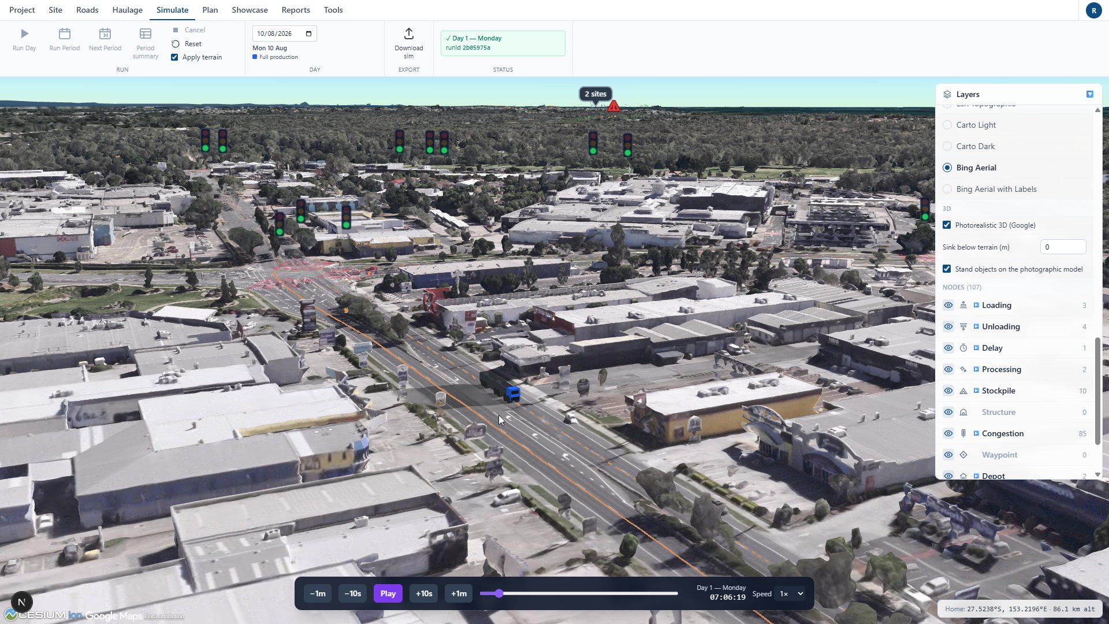Image resolution: width=1109 pixels, height=624 pixels.
Task: Toggle visibility of Stockpile nodes
Action: click(x=948, y=391)
